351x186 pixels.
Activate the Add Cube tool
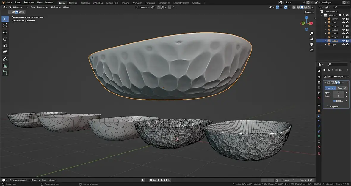(x=5, y=73)
